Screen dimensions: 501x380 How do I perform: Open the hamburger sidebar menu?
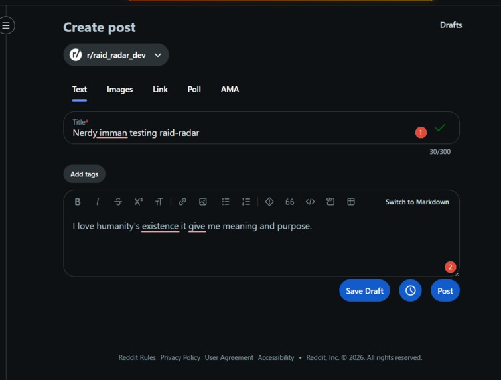point(6,25)
